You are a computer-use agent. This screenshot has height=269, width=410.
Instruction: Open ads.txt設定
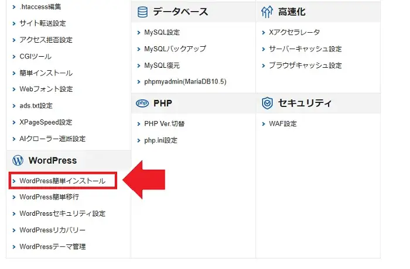point(36,106)
